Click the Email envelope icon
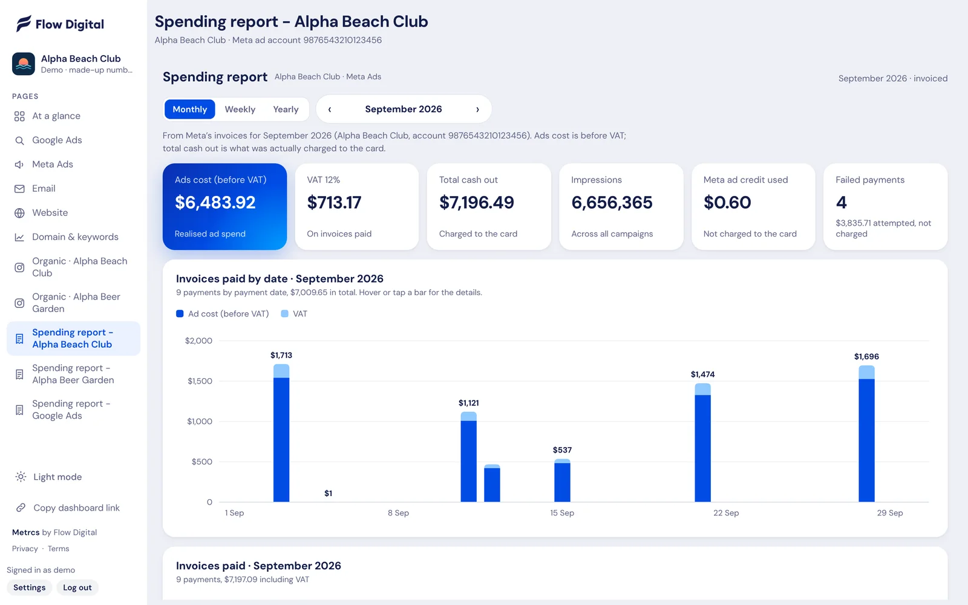 pos(19,189)
